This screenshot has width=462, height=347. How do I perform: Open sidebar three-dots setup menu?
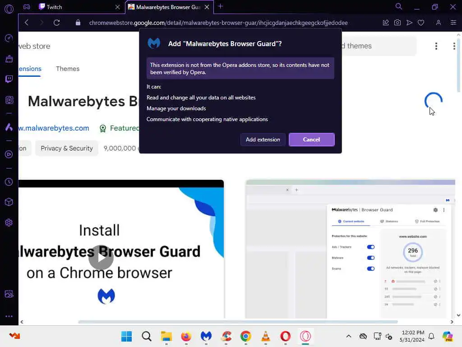point(9,316)
